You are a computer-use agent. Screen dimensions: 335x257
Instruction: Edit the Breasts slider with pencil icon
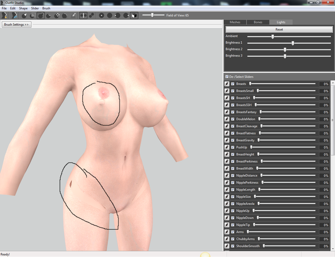coord(227,84)
